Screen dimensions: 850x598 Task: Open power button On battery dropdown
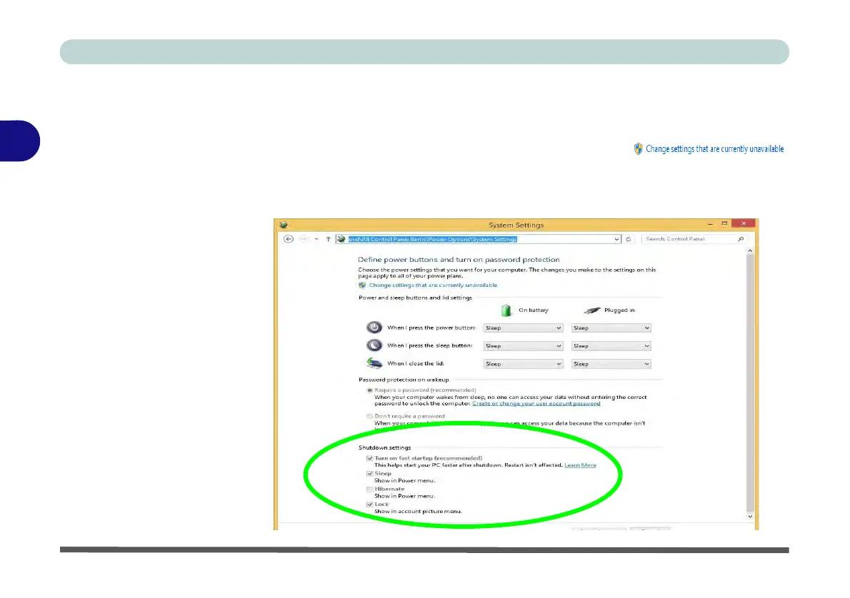(x=523, y=328)
